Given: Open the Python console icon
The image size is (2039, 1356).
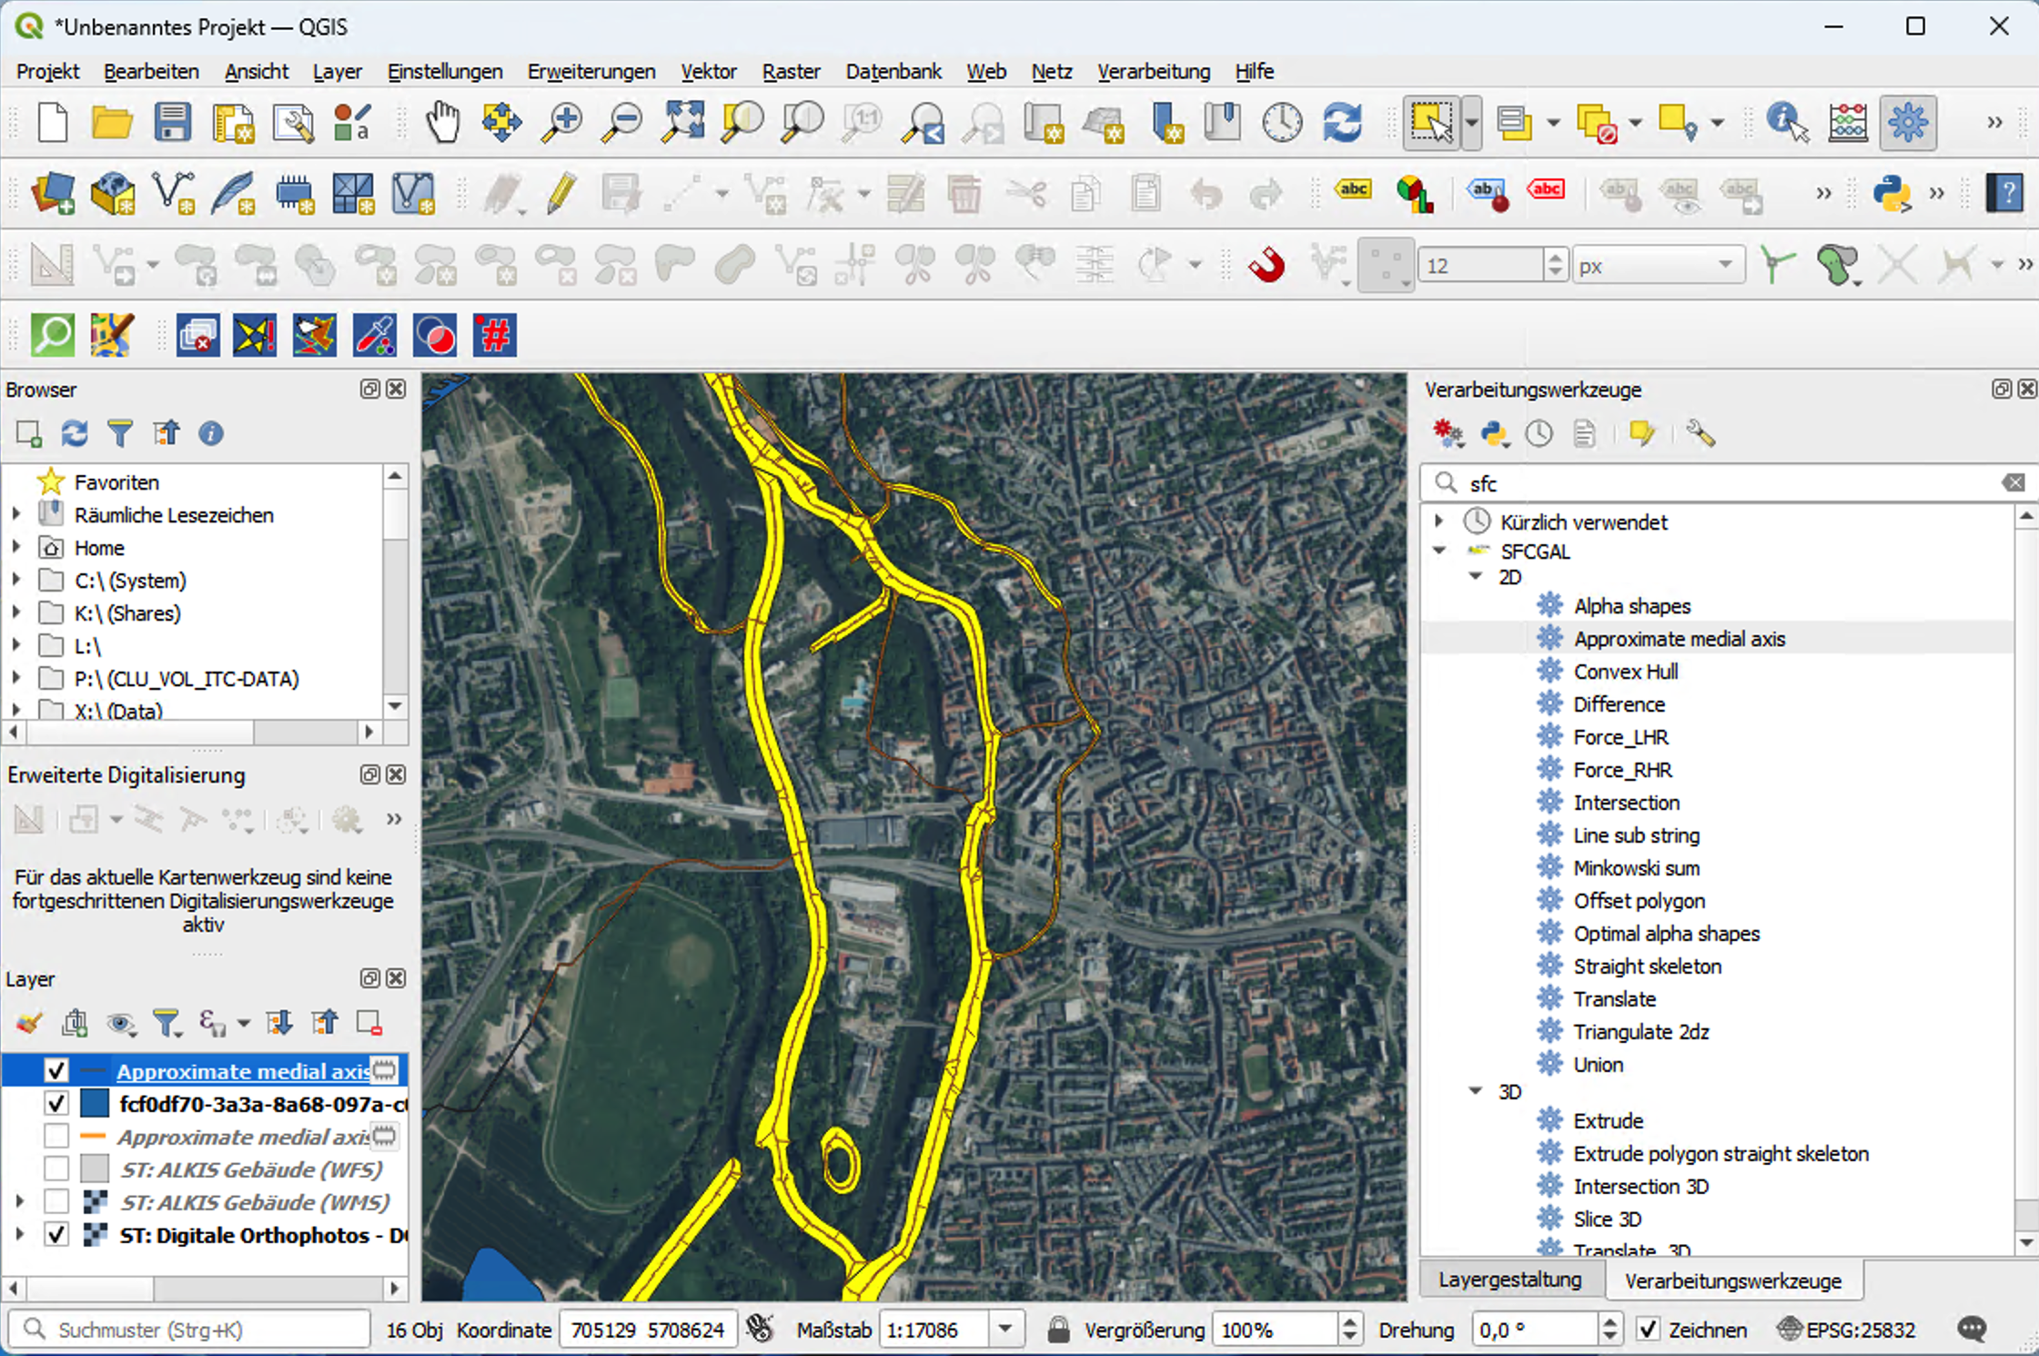Looking at the screenshot, I should coord(1891,193).
